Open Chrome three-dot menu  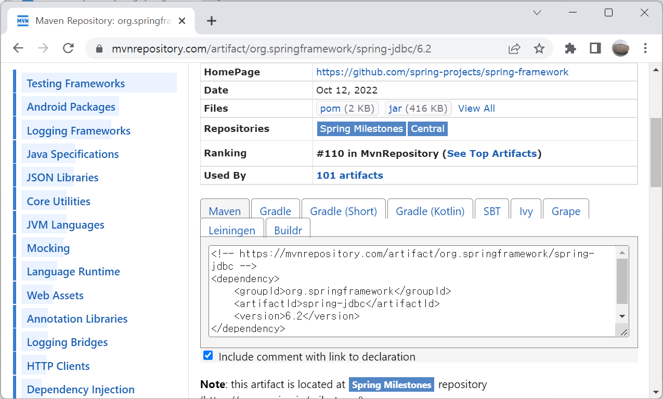pos(645,48)
